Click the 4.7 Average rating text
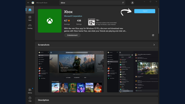Viewport: 185px width, 104px height. point(67,22)
